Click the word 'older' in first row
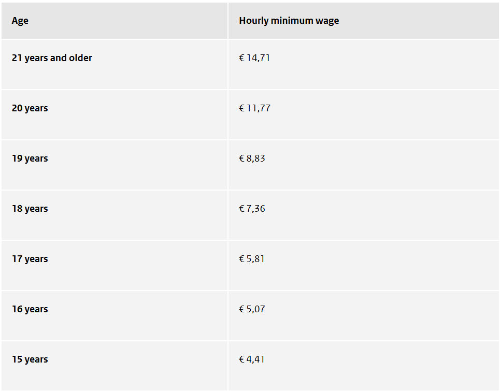This screenshot has height=391, width=500. (80, 58)
